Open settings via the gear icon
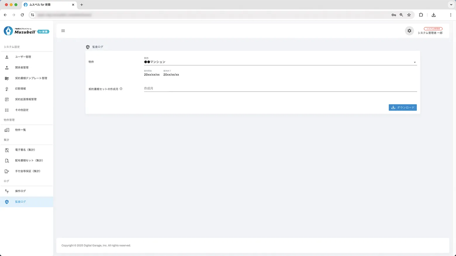456x256 pixels. tap(409, 31)
